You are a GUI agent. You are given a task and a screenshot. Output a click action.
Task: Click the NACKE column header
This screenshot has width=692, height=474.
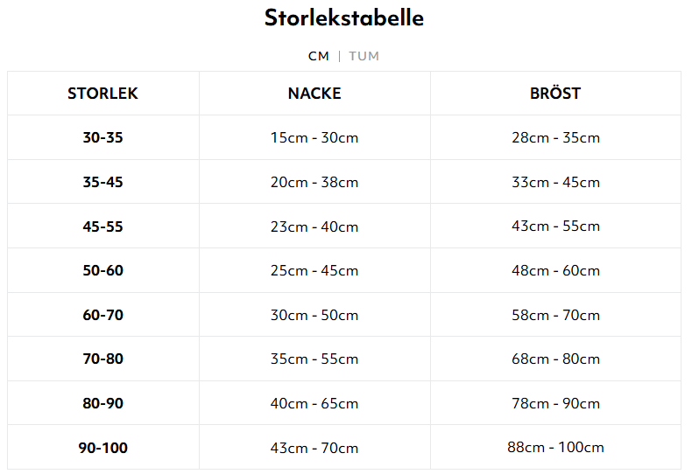point(314,94)
